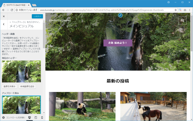Click the お出かけ日記 site title link
Image resolution: width=193 pixels, height=121 pixels.
click(59, 21)
